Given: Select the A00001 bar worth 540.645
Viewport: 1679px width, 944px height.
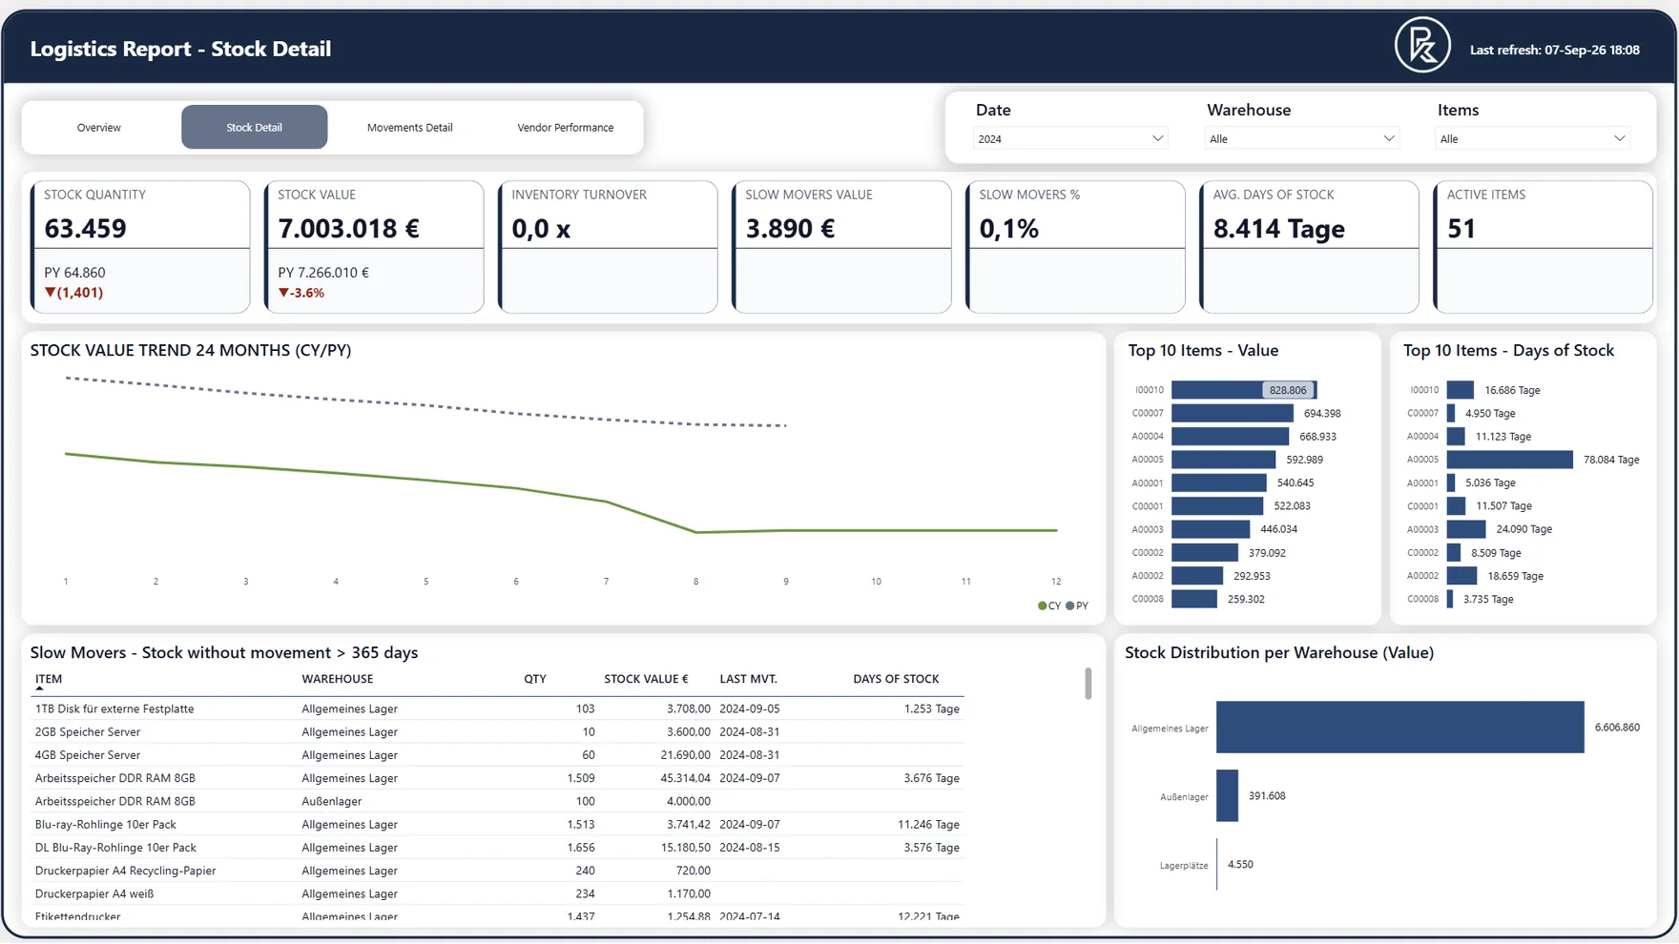Looking at the screenshot, I should 1219,482.
